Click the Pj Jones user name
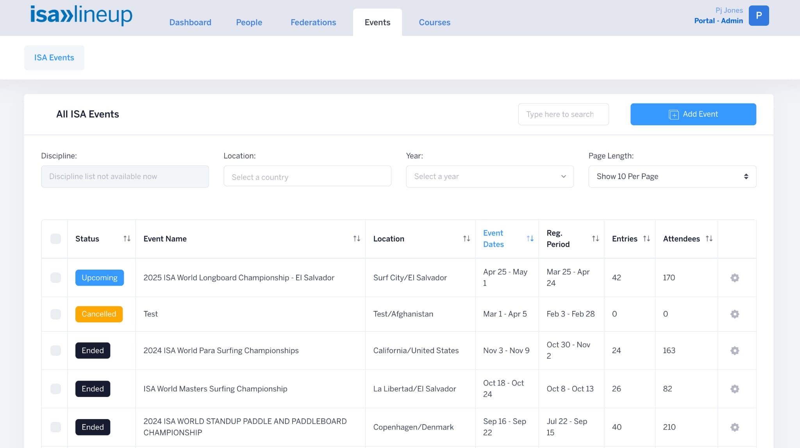 [729, 10]
